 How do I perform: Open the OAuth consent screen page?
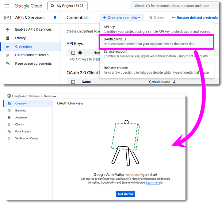[32, 55]
